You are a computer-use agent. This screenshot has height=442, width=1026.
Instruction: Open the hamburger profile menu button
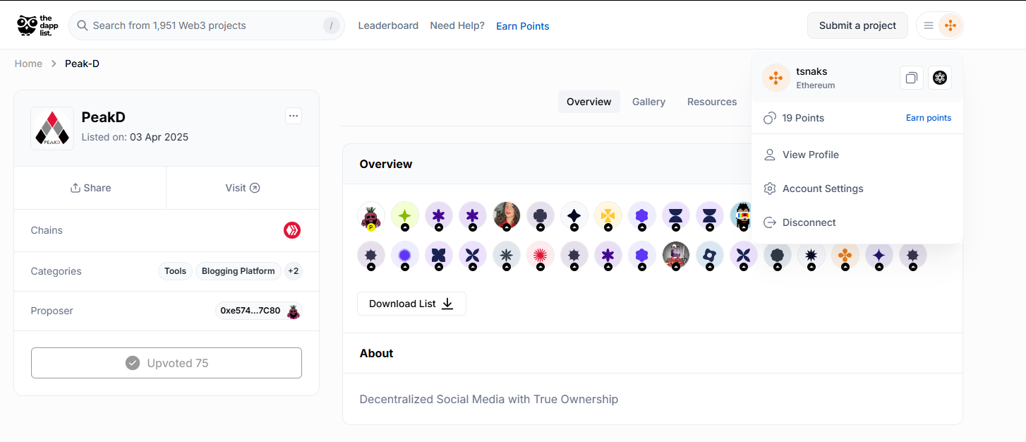[940, 25]
